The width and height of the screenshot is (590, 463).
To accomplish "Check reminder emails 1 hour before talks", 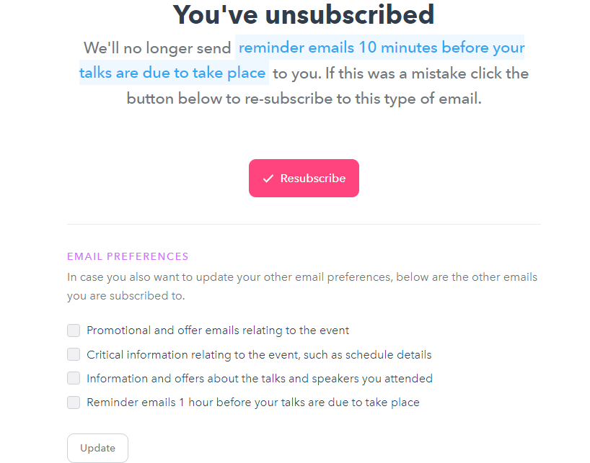I will (73, 403).
